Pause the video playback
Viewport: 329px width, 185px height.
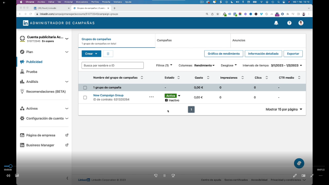164,176
